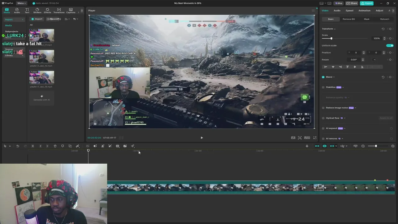Toggle linkage icon
The height and width of the screenshot is (224, 398).
pos(332,146)
